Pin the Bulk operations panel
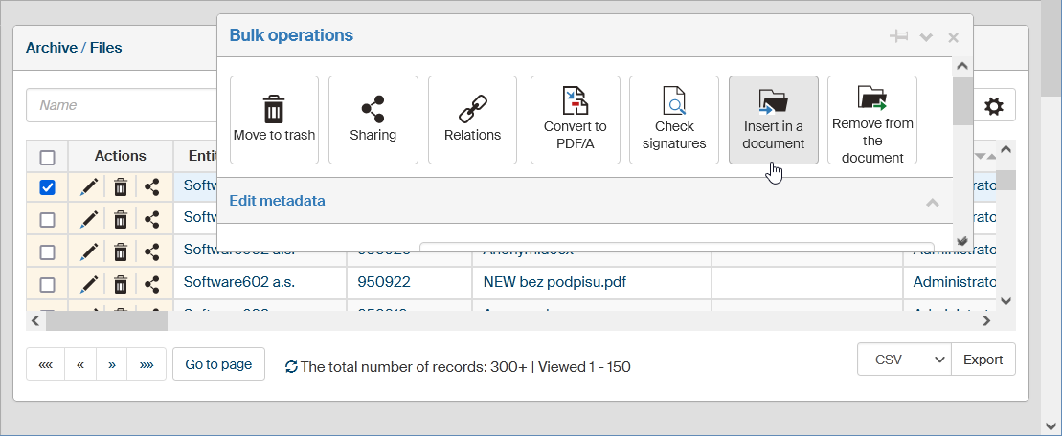 coord(898,36)
